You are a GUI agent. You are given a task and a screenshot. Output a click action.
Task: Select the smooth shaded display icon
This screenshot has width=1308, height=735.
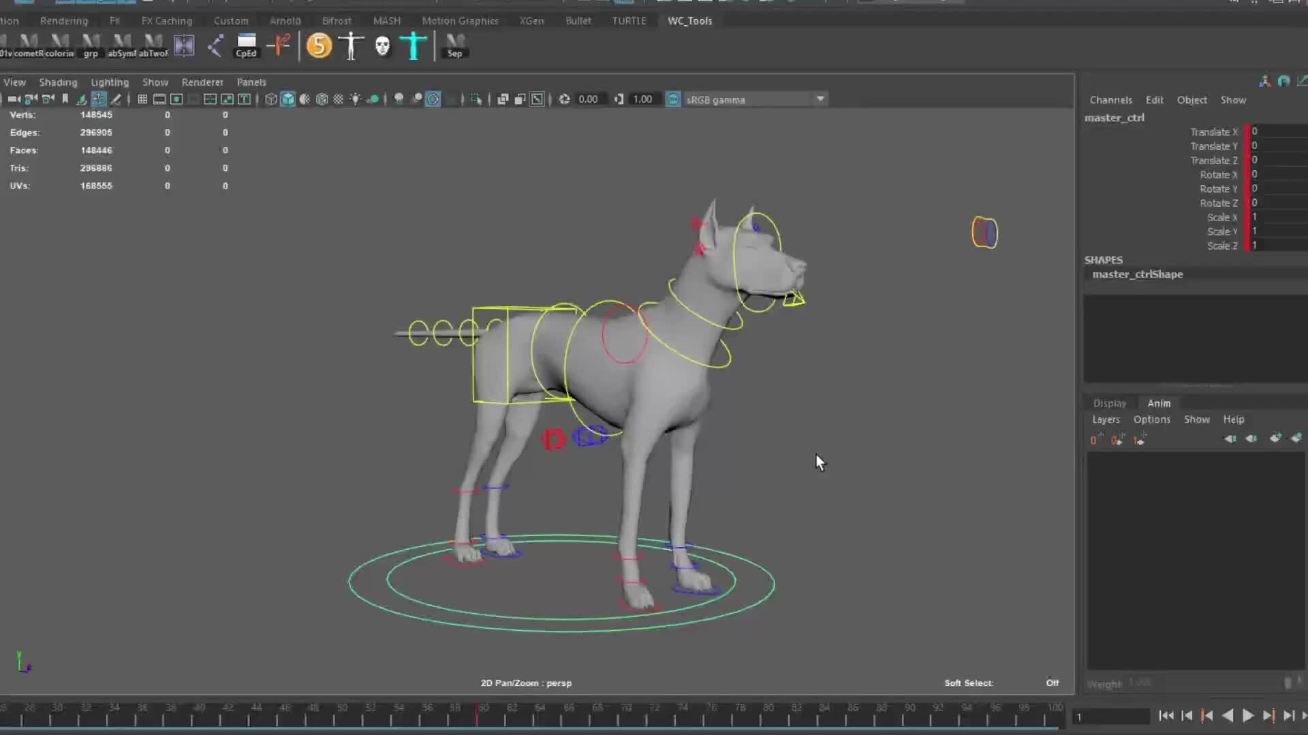click(x=287, y=99)
